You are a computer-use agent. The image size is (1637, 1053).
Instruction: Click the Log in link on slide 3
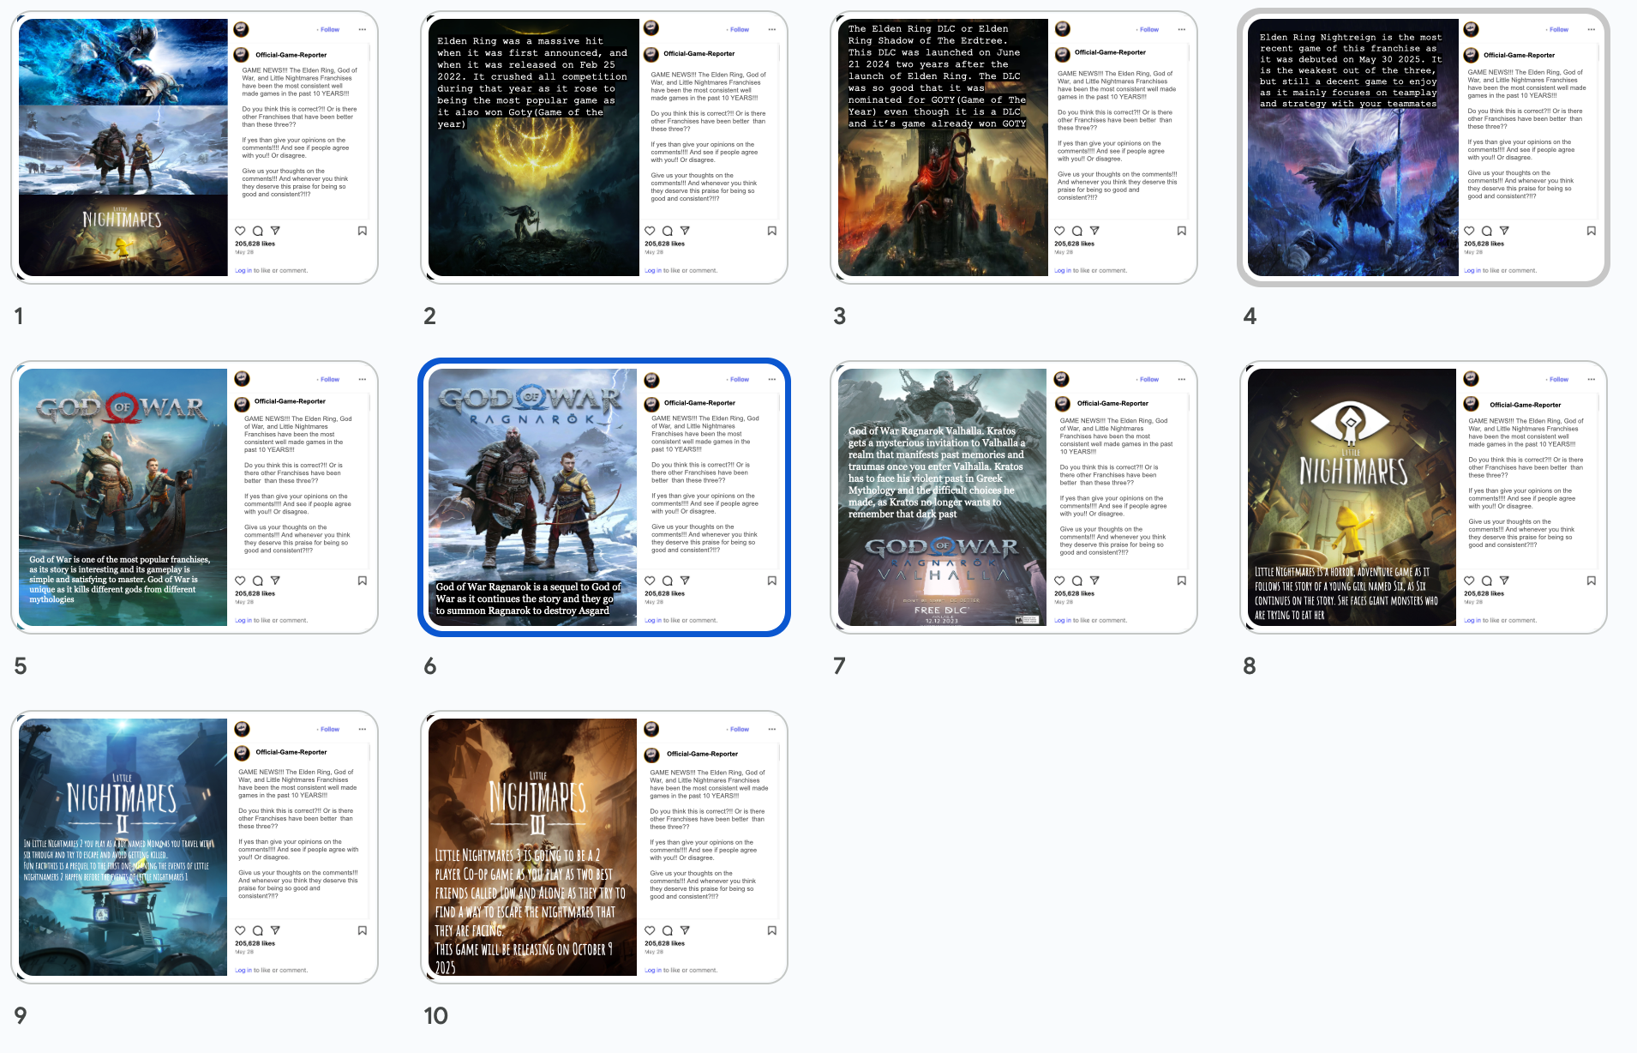point(1063,270)
